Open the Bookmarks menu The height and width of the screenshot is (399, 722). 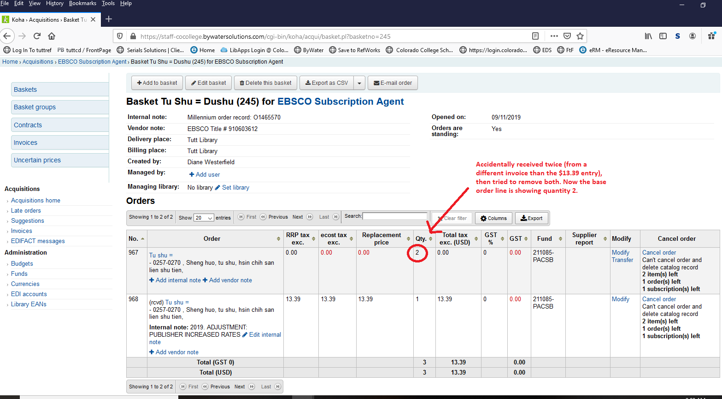pyautogui.click(x=82, y=3)
